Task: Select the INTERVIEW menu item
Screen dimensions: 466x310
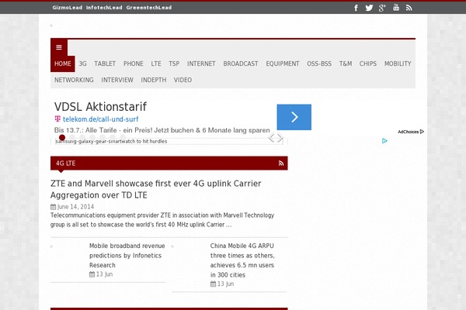Action: [117, 80]
